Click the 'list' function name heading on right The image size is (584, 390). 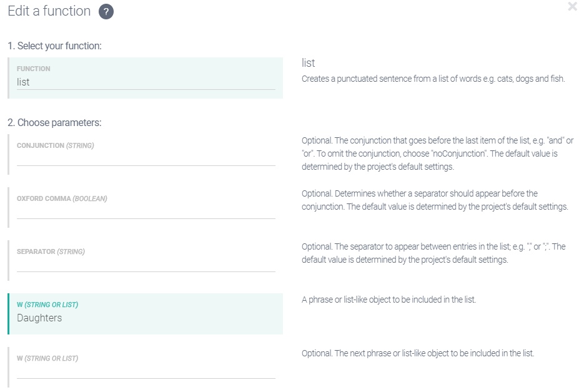click(308, 63)
